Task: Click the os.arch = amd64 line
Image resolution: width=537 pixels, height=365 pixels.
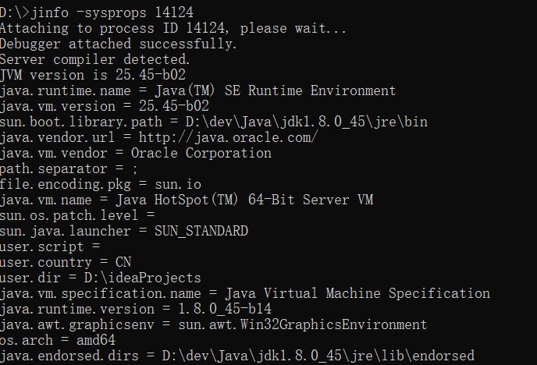Action: pyautogui.click(x=57, y=340)
